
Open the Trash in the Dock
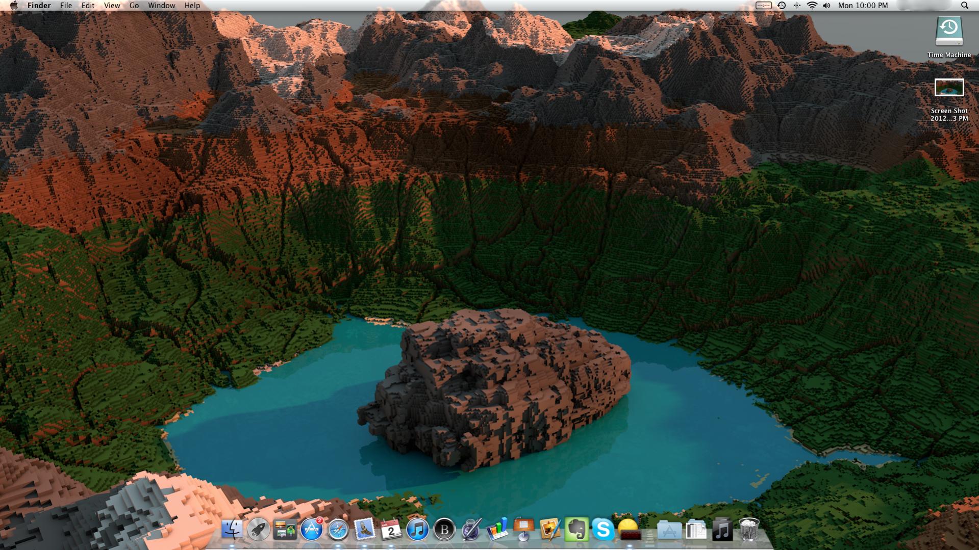[749, 530]
